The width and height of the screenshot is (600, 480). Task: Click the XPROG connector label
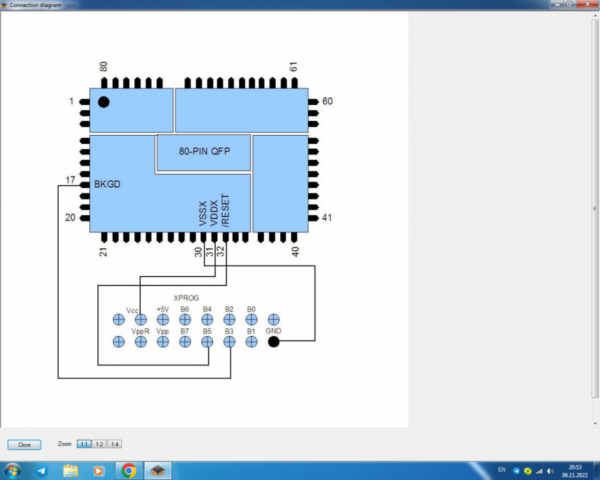(186, 298)
